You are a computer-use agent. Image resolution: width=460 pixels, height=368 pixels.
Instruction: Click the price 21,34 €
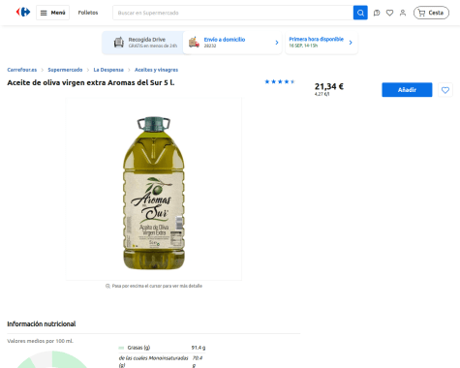pyautogui.click(x=329, y=86)
